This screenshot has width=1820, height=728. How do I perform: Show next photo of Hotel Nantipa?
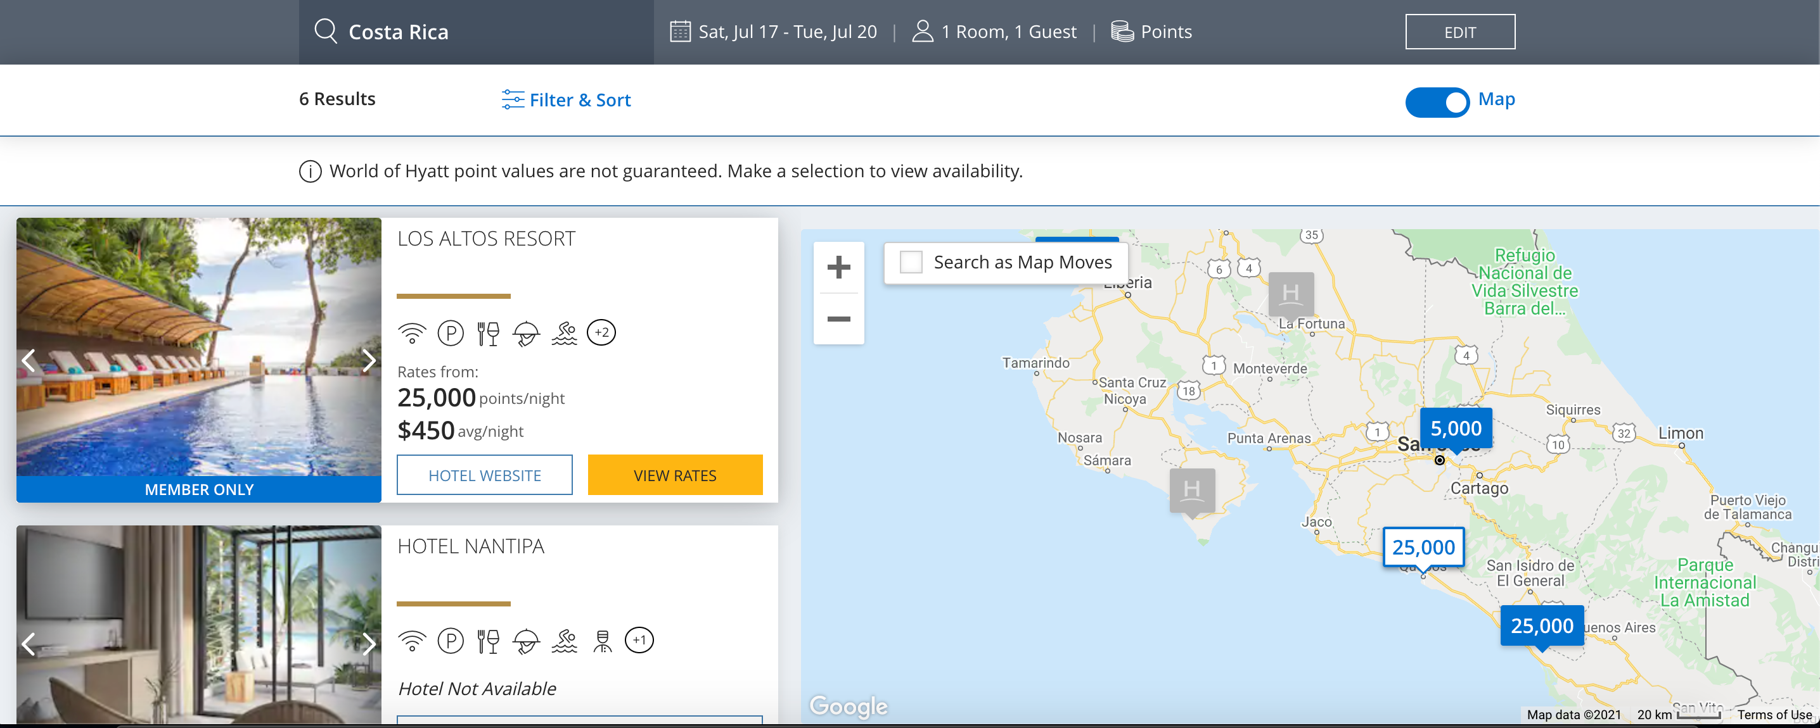369,643
